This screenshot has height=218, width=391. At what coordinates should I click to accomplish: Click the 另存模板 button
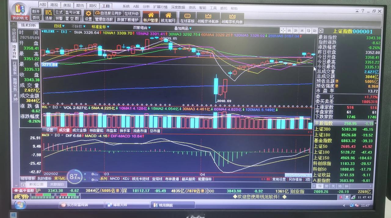(x=295, y=180)
